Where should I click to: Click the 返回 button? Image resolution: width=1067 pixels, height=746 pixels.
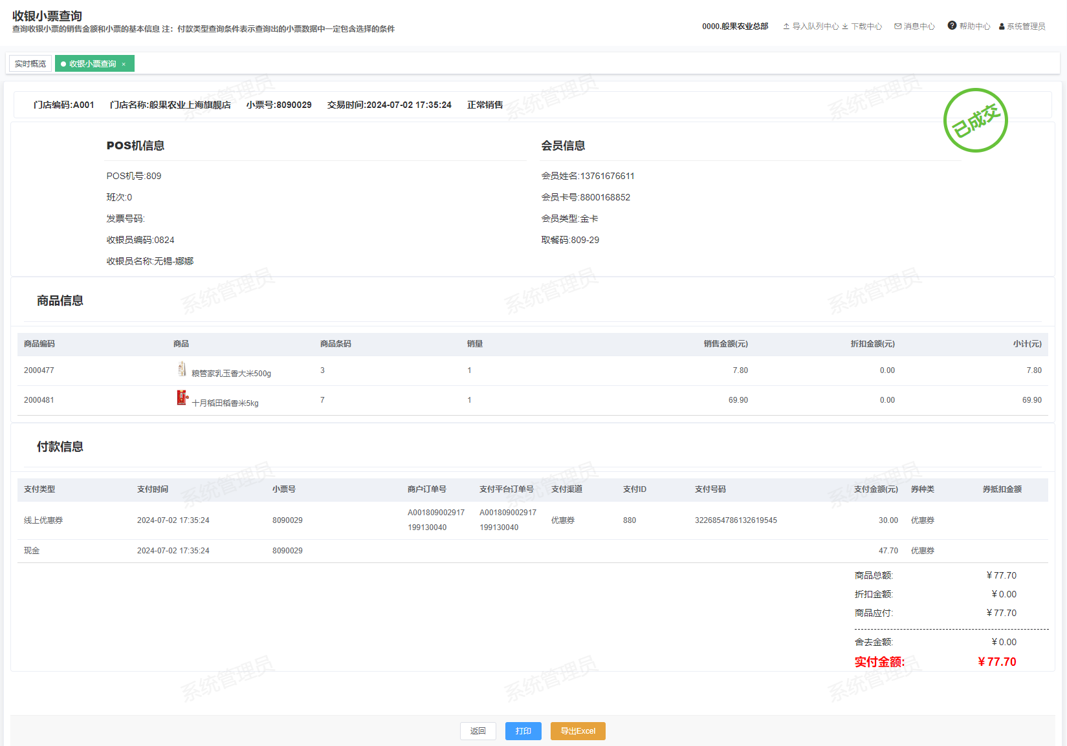coord(478,731)
